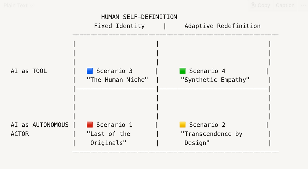
Task: Click the Copy button
Action: coord(260,5)
